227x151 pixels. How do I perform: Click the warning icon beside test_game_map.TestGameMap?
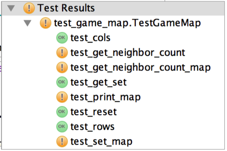(x=46, y=23)
